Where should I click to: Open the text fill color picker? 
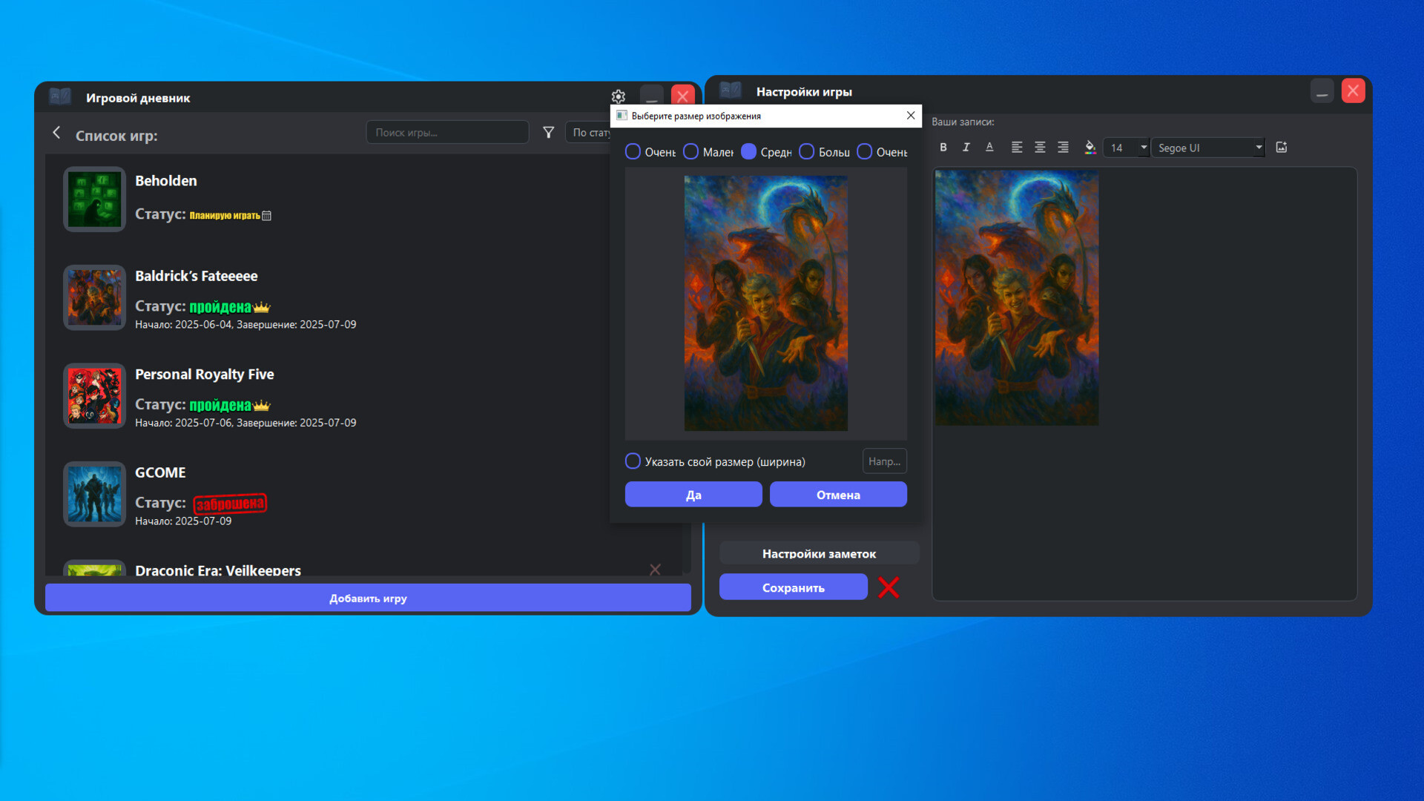coord(1090,148)
